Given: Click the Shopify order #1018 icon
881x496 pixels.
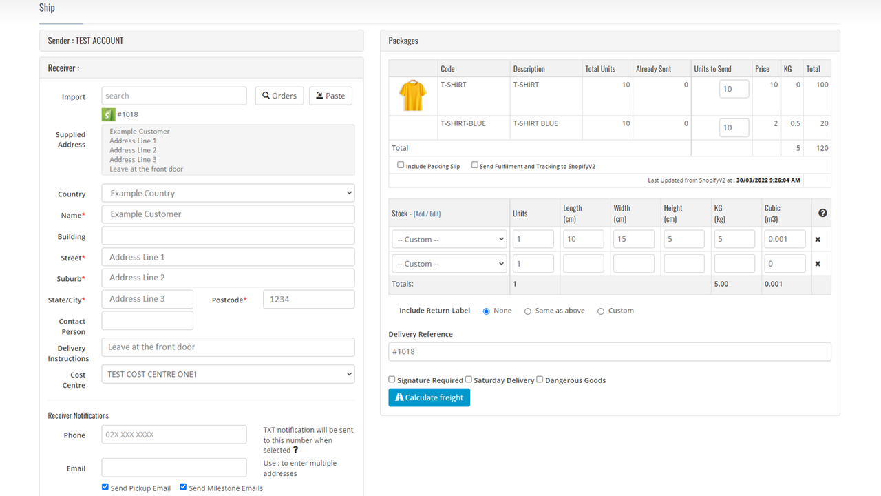Looking at the screenshot, I should pos(108,114).
